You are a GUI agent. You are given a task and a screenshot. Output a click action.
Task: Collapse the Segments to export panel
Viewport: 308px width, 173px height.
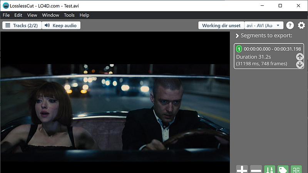click(237, 36)
